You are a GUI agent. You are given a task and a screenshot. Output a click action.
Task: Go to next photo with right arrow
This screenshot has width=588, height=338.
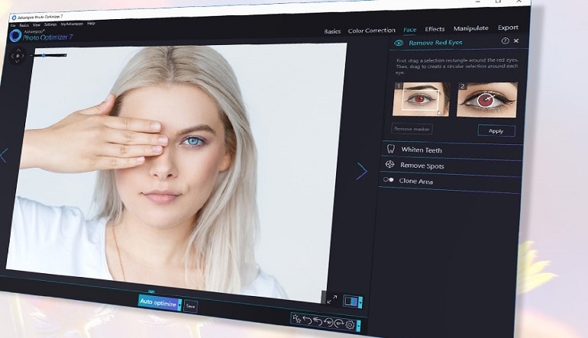coord(361,172)
